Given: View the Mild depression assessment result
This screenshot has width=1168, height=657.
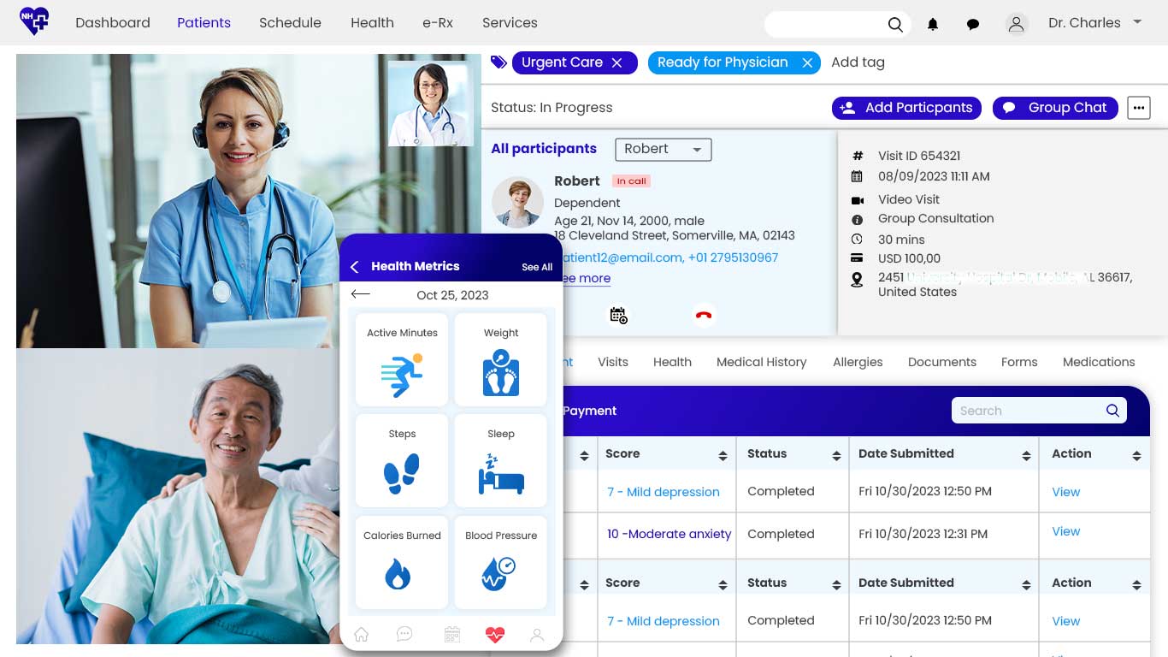Looking at the screenshot, I should coord(664,492).
